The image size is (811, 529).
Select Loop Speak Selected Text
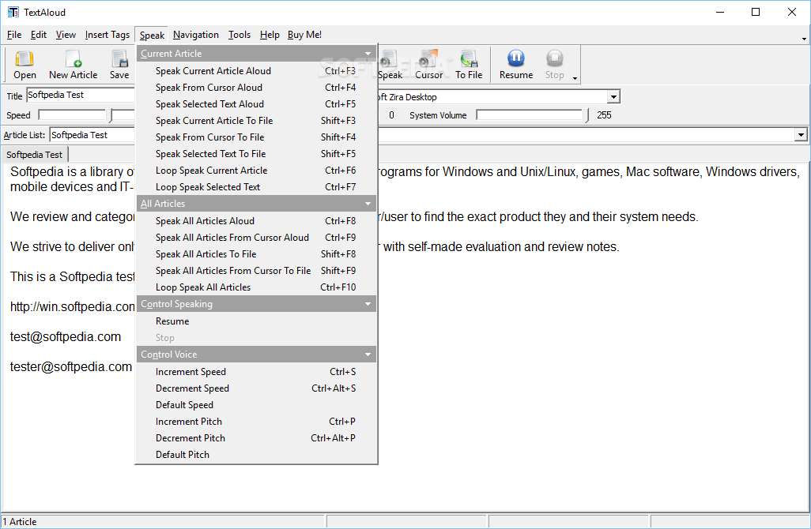click(x=256, y=186)
